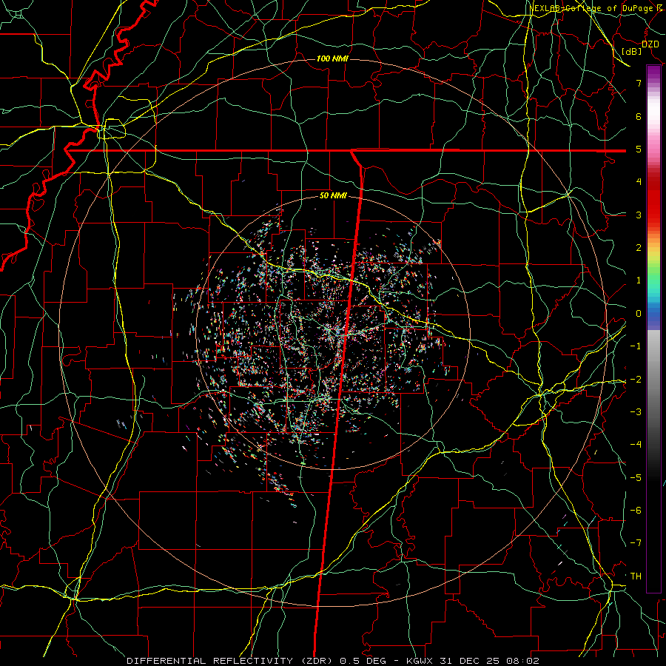Click the "-1" tick label on the ZDR scale

(636, 346)
